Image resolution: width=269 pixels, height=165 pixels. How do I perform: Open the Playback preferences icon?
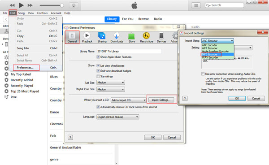click(87, 37)
